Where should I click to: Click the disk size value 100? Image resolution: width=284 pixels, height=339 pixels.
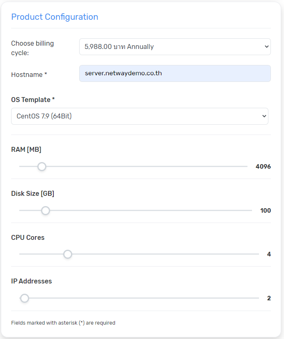click(266, 211)
